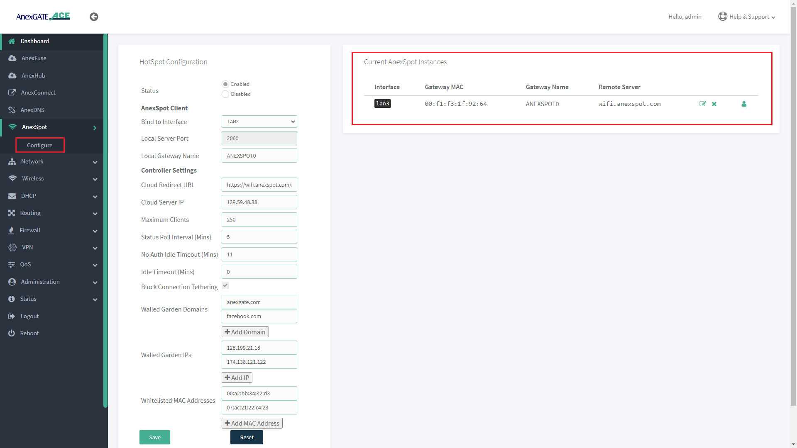797x448 pixels.
Task: Click the Add Domain button
Action: pos(245,332)
